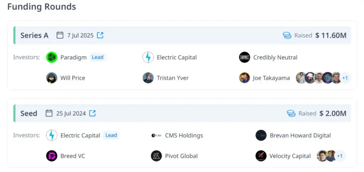Click Brevan Howard Digital logo icon

click(261, 135)
